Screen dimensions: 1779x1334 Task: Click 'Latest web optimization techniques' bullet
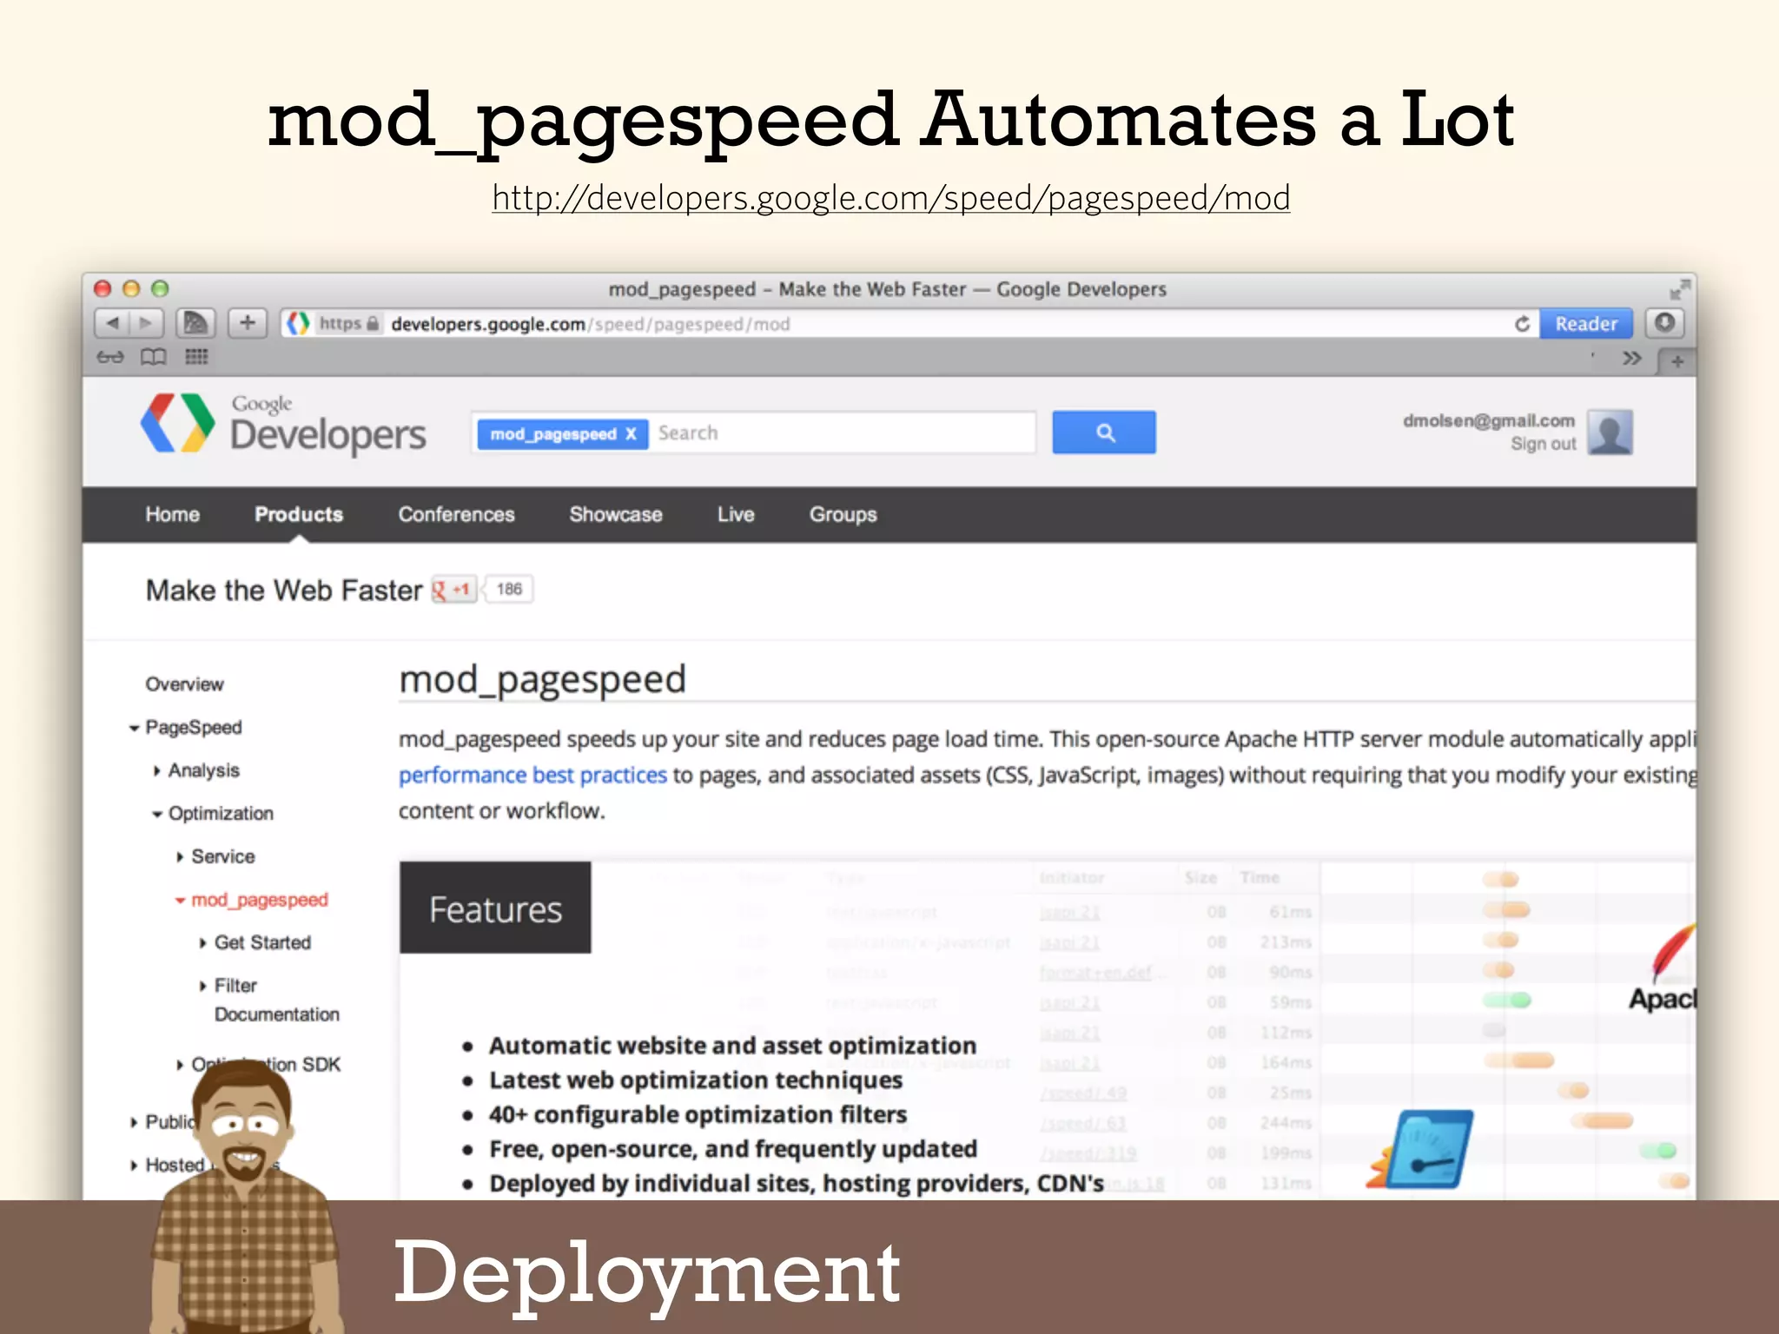[x=696, y=1080]
